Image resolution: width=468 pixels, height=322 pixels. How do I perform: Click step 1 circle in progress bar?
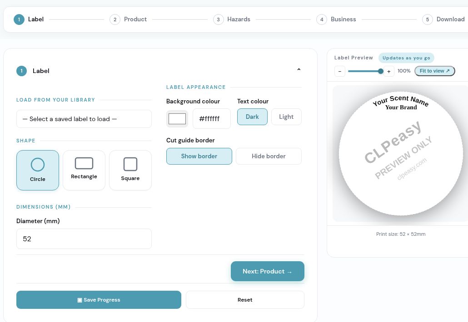pos(19,20)
